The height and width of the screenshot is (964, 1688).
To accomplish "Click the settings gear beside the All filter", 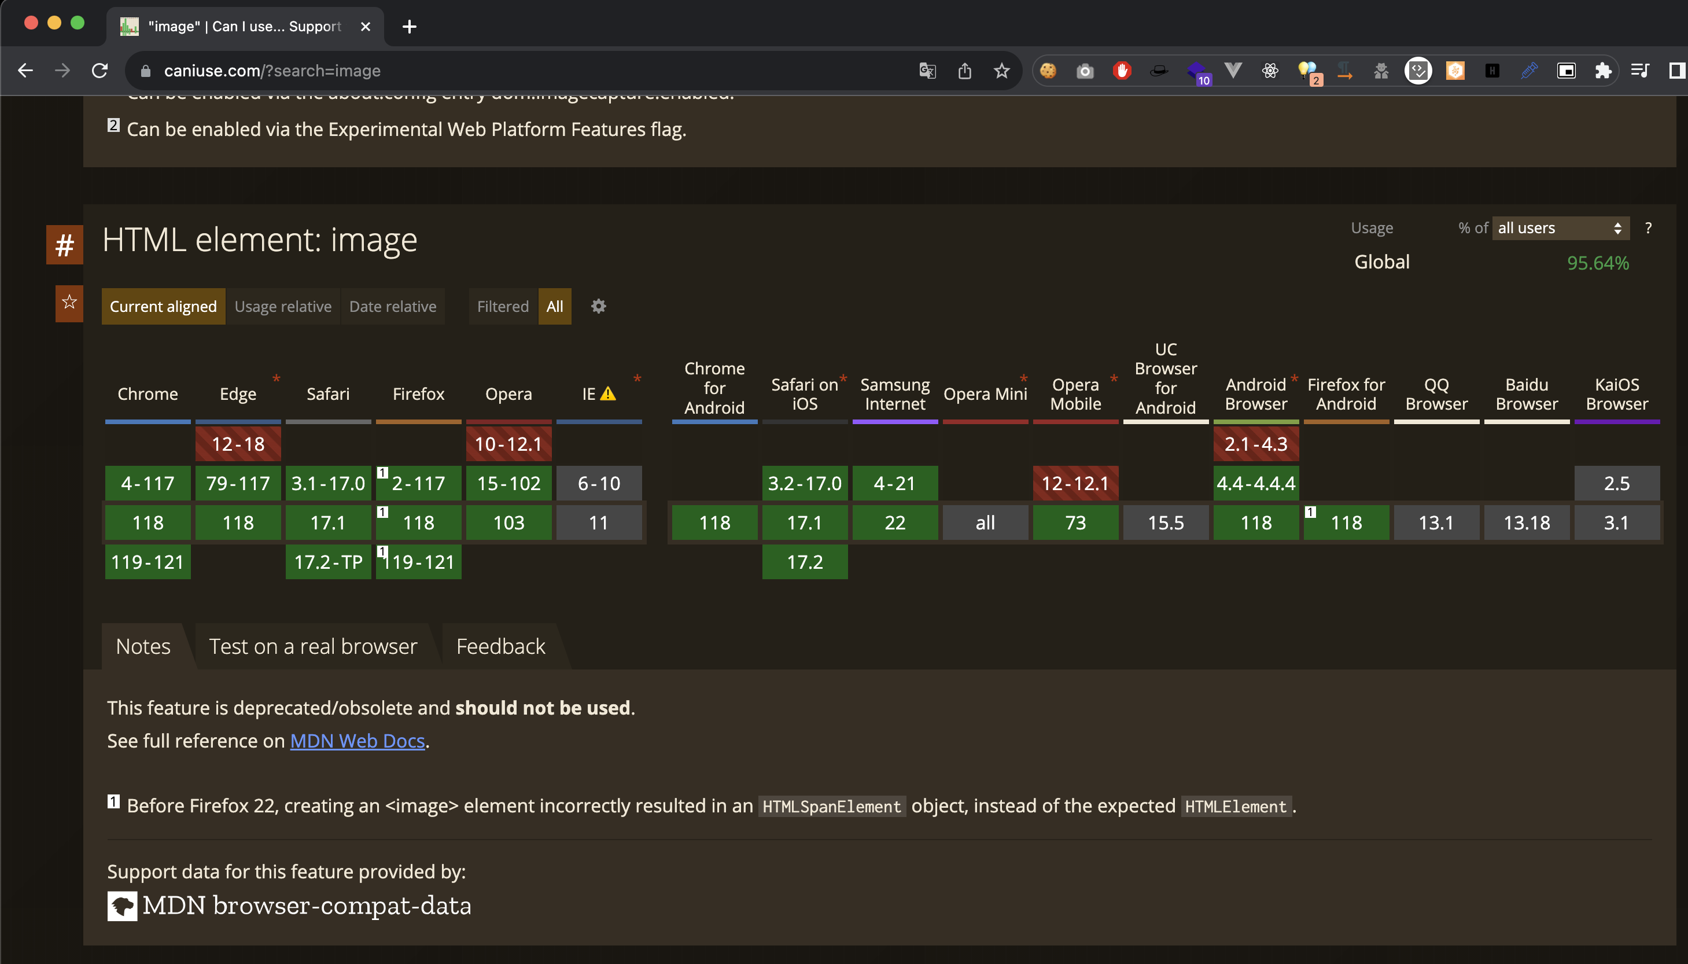I will 598,306.
